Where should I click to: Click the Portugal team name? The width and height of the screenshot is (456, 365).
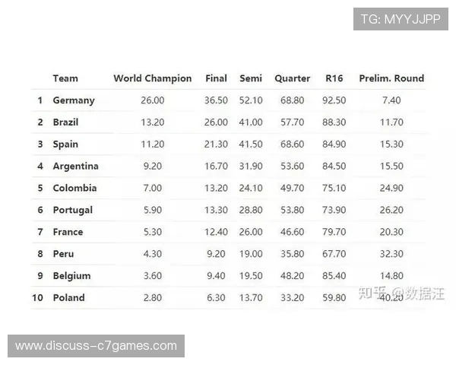pos(73,211)
